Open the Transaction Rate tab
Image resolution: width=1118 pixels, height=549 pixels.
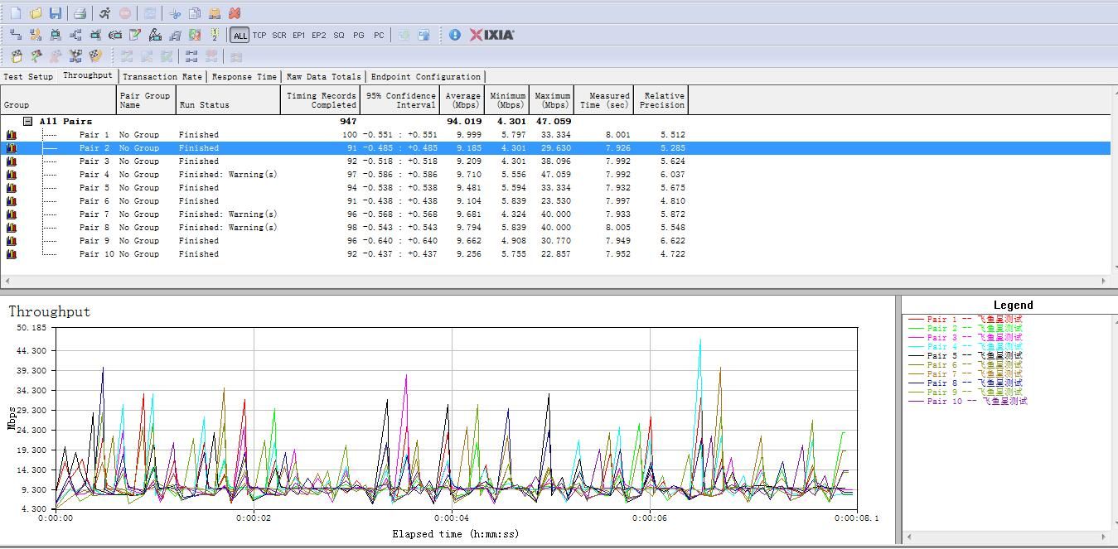(162, 77)
